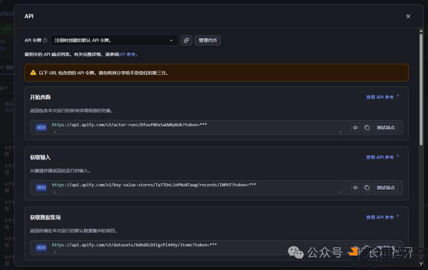Copy the actor-runs endpoint URL
The image size is (428, 270).
pos(367,127)
